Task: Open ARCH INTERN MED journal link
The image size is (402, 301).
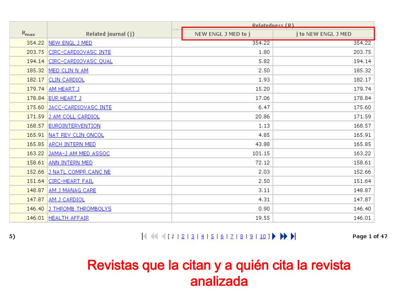Action: [x=72, y=144]
